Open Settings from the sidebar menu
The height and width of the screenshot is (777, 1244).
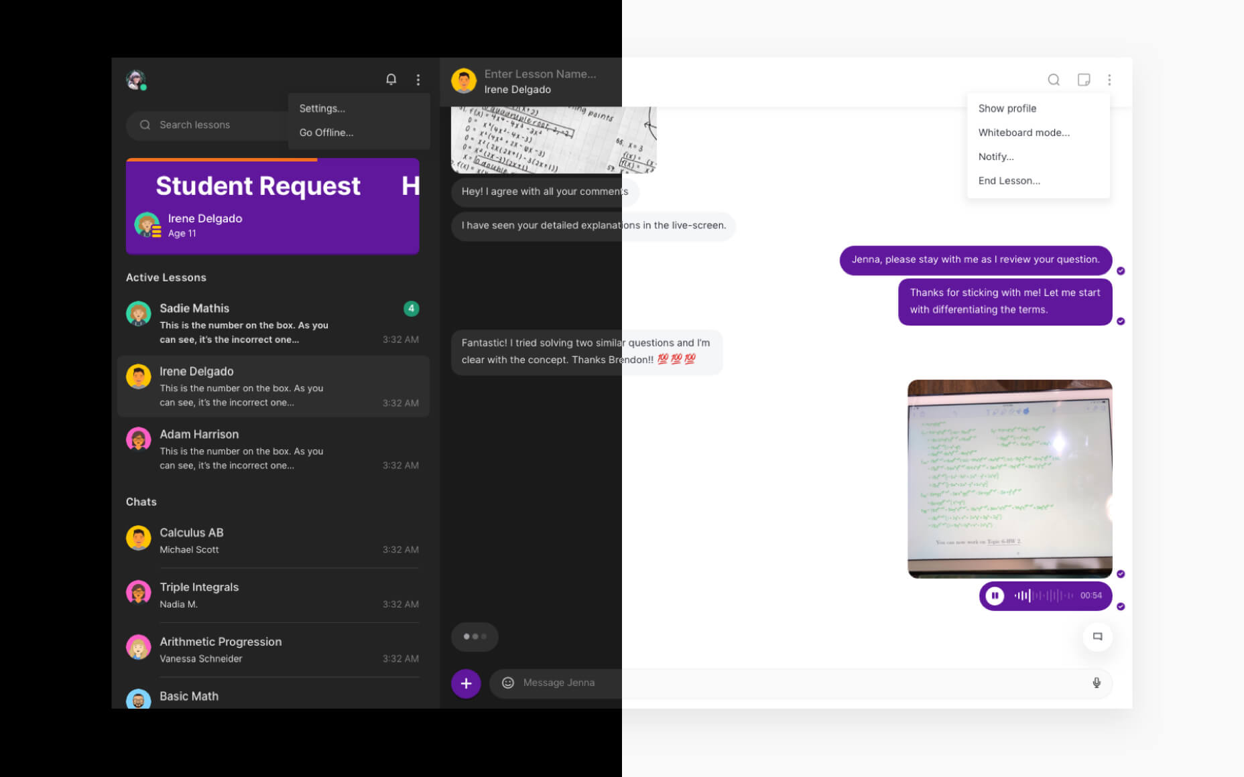[322, 108]
